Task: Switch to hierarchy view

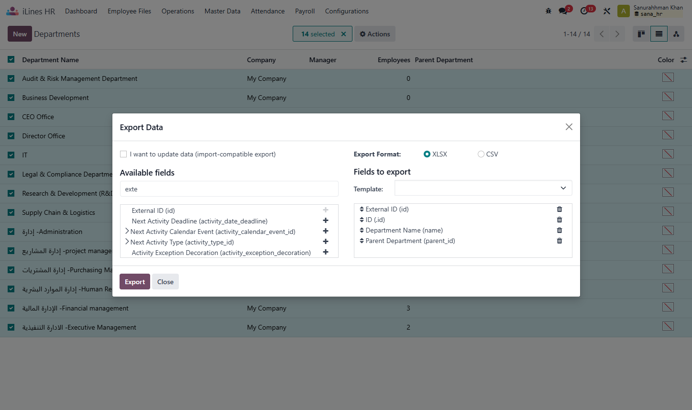Action: (x=676, y=34)
